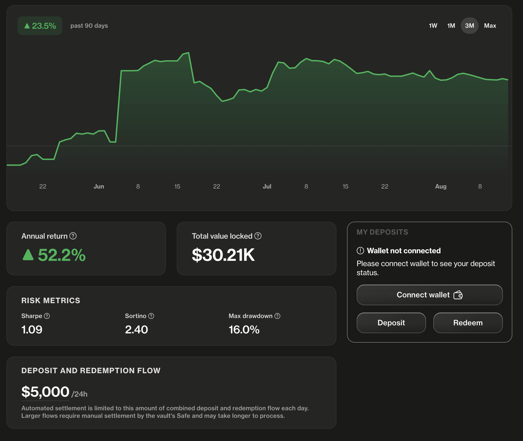Click the Total value locked info icon
This screenshot has height=441, width=523.
pos(258,236)
